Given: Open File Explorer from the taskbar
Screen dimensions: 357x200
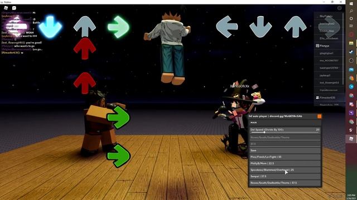Looking at the screenshot, I should [351, 43].
